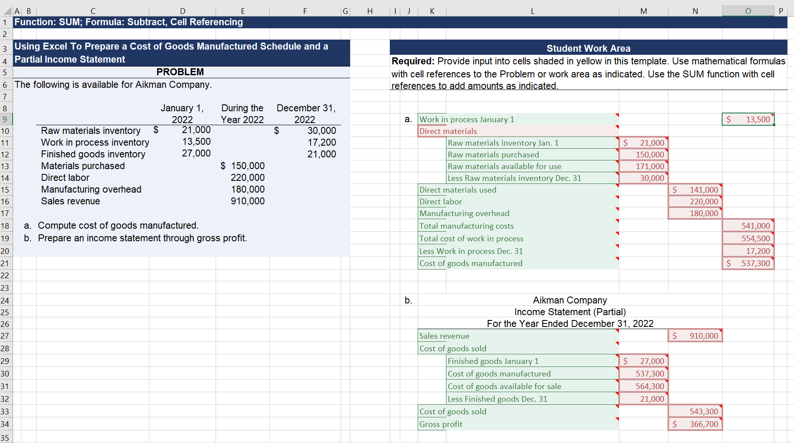Select column C header
The width and height of the screenshot is (794, 443).
[x=93, y=11]
